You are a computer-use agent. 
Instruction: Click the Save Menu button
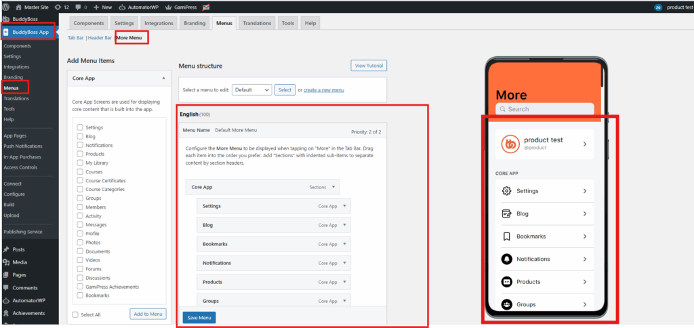[x=199, y=317]
